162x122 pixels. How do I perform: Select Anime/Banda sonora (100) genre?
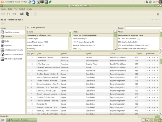point(47,42)
